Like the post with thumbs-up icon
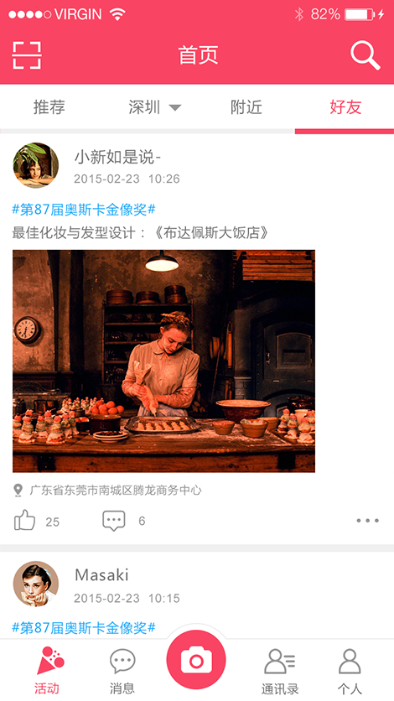This screenshot has width=394, height=701. (x=24, y=521)
